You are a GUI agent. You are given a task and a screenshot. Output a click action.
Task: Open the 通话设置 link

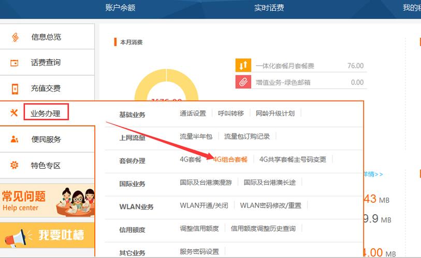tap(193, 114)
